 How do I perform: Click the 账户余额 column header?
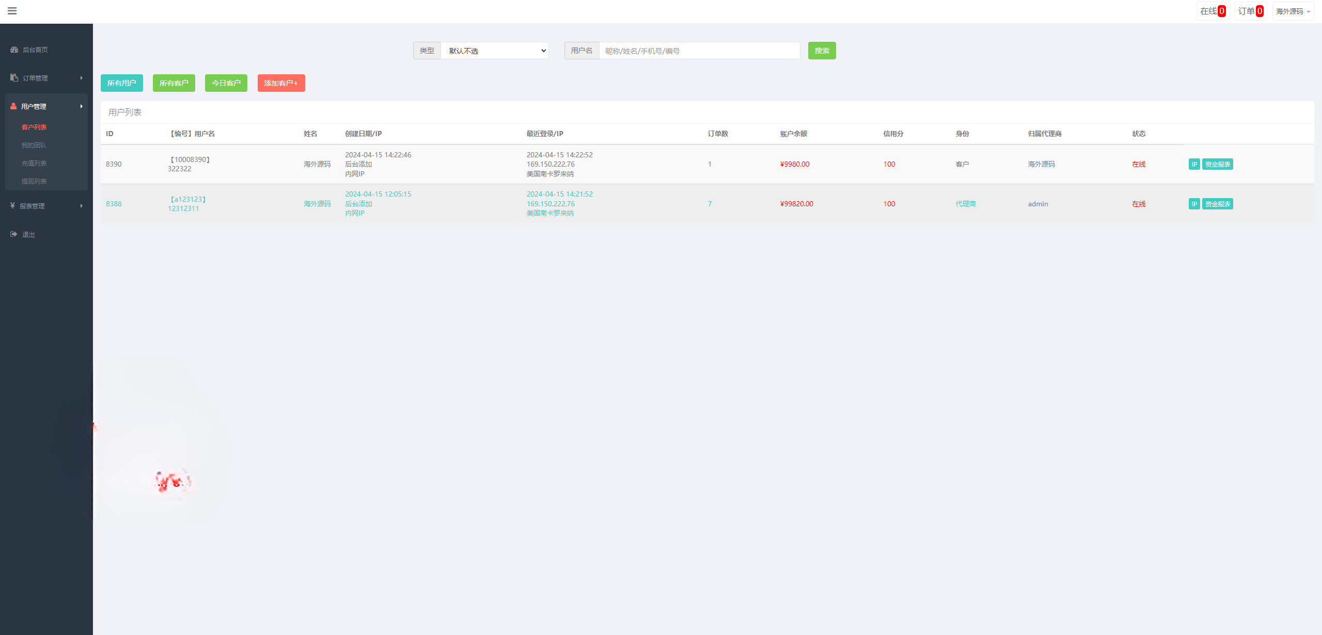click(793, 134)
